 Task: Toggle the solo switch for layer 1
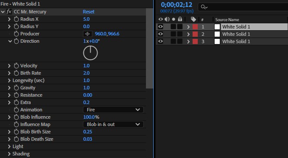(x=173, y=27)
